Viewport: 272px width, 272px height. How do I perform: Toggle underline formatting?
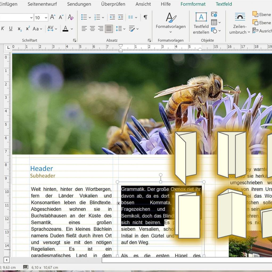pos(11,29)
